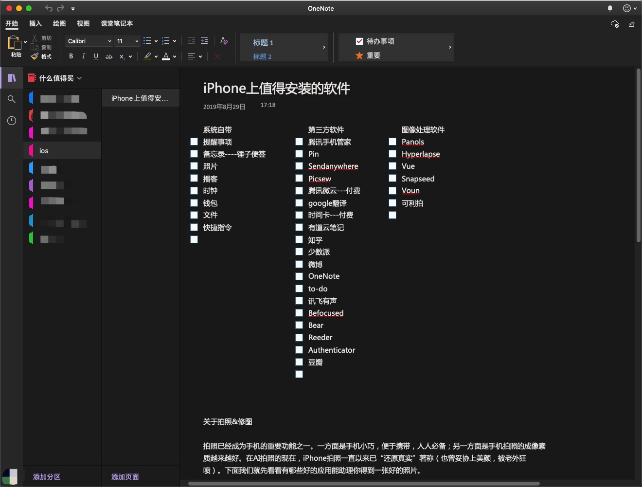Open the 视图 menu tab

[x=83, y=23]
